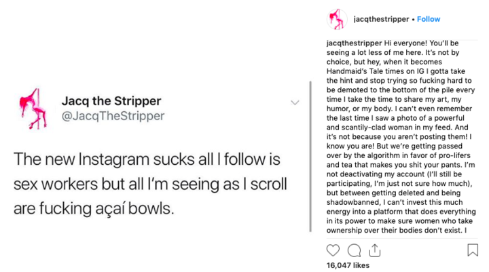Expand the tweet options chevron

[295, 102]
